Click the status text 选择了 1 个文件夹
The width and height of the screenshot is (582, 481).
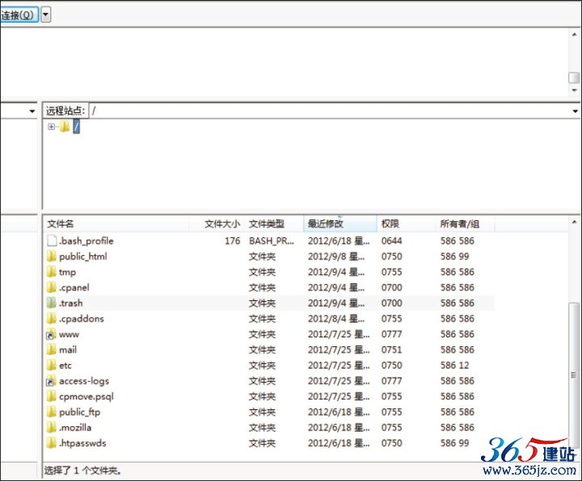83,471
